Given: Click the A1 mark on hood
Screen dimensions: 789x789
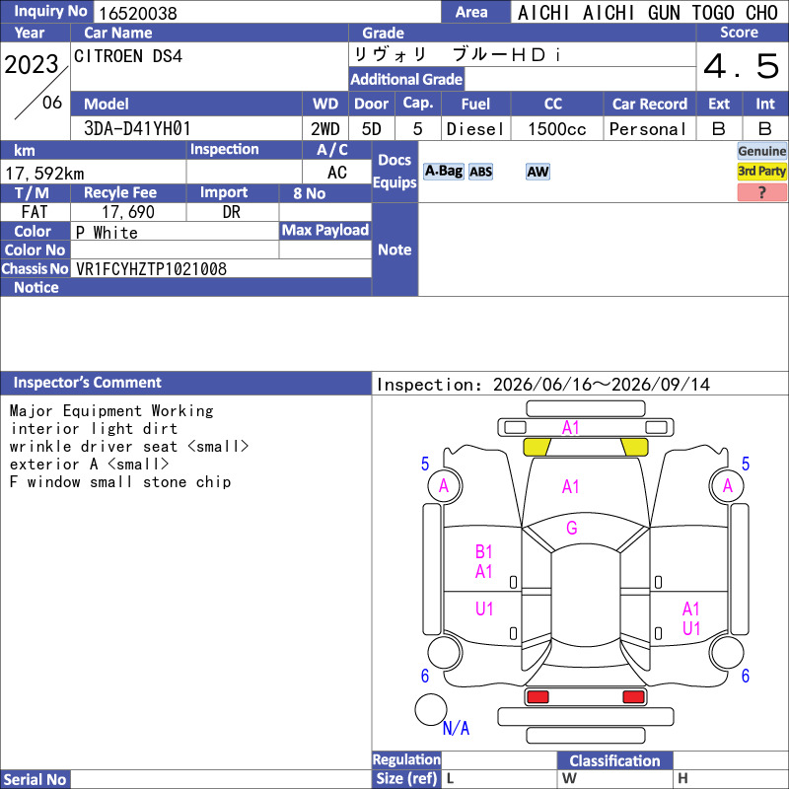Looking at the screenshot, I should click(571, 486).
